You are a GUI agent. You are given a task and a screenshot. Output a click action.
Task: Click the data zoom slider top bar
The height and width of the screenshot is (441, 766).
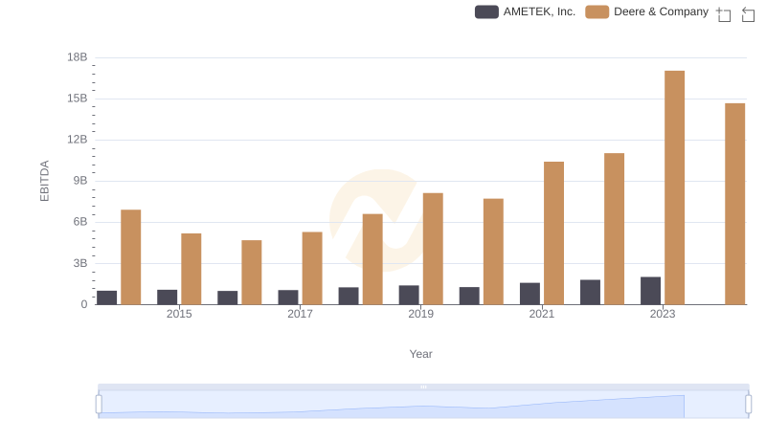point(423,386)
